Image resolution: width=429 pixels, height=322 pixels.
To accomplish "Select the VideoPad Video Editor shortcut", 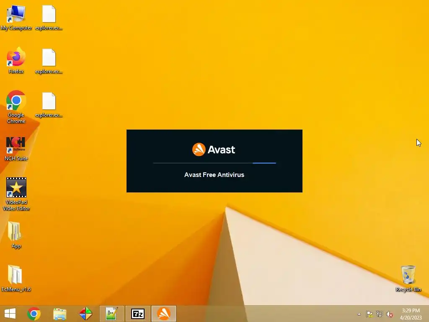I will [16, 194].
